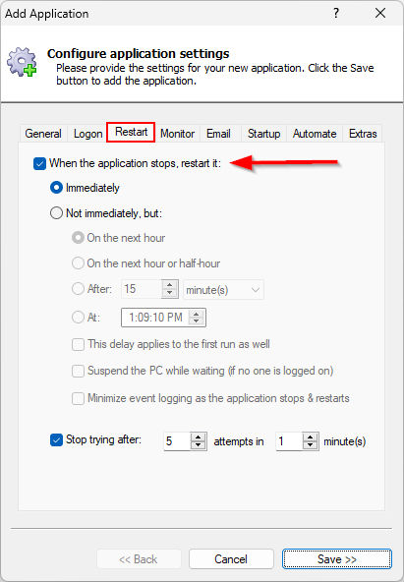The height and width of the screenshot is (582, 404).
Task: Click the Save >> button
Action: 337,559
